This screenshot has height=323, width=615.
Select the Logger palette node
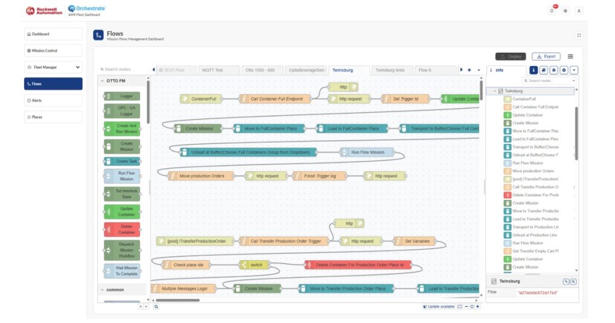pos(122,96)
